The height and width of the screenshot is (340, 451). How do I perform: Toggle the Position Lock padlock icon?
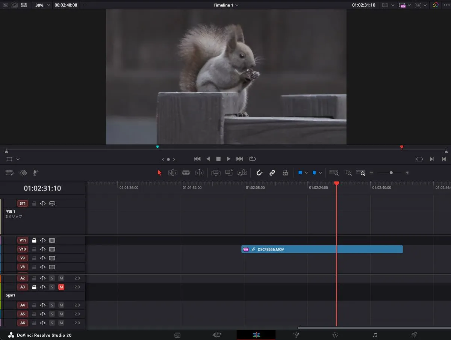pos(285,173)
